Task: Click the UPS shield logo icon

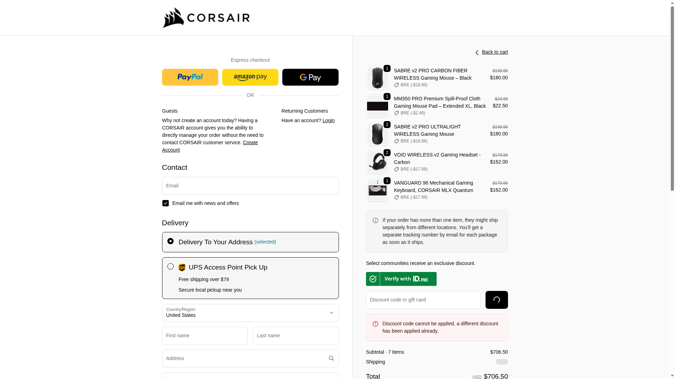Action: (x=182, y=267)
